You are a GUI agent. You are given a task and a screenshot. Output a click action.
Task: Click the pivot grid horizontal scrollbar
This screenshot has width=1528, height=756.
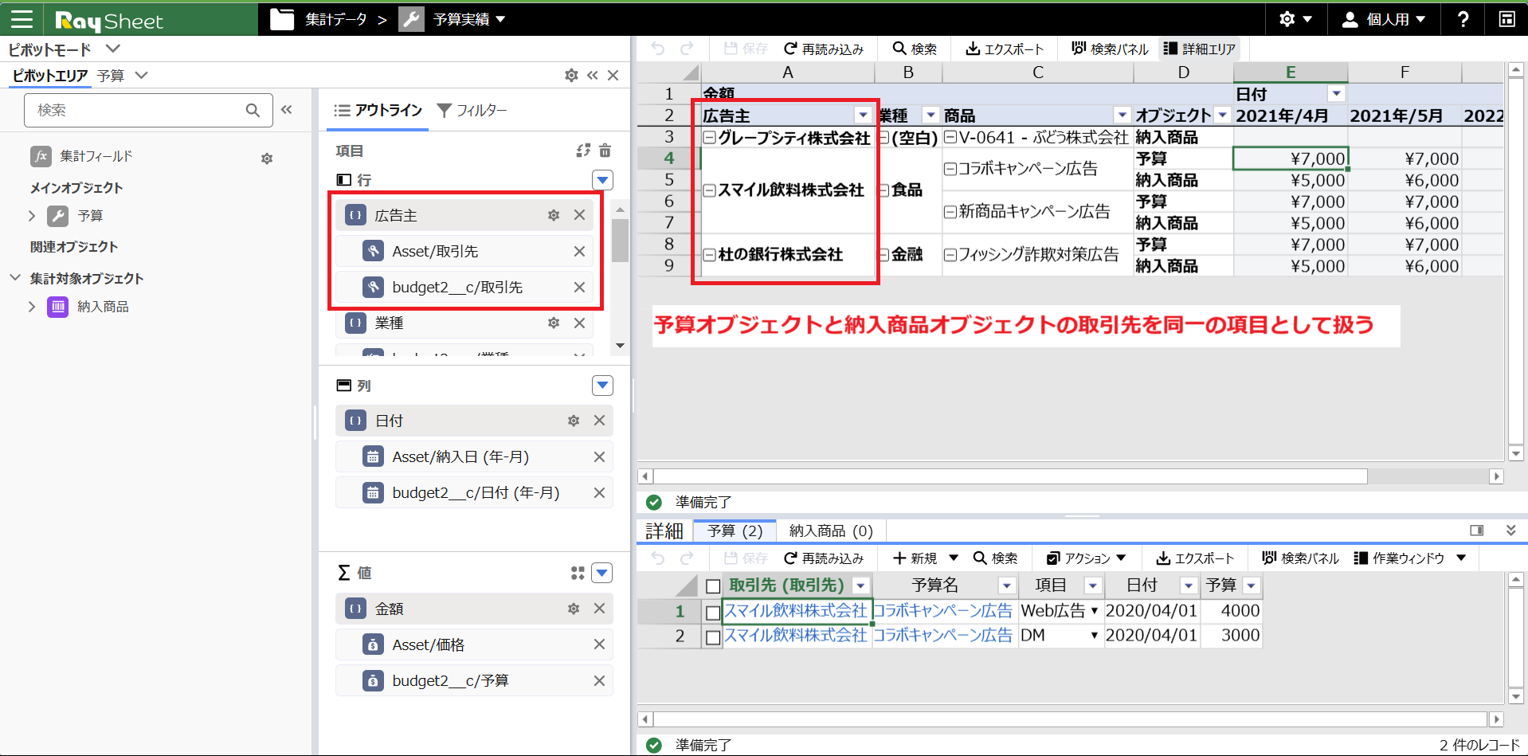click(x=1010, y=476)
